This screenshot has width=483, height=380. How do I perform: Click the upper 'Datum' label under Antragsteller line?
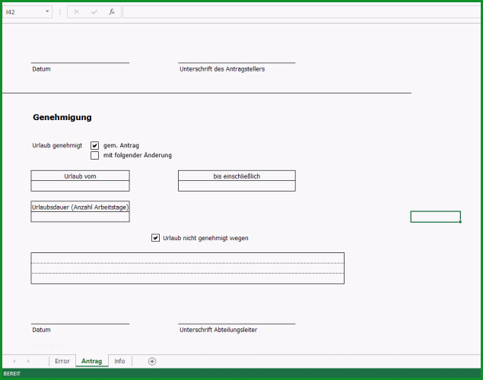coord(41,69)
